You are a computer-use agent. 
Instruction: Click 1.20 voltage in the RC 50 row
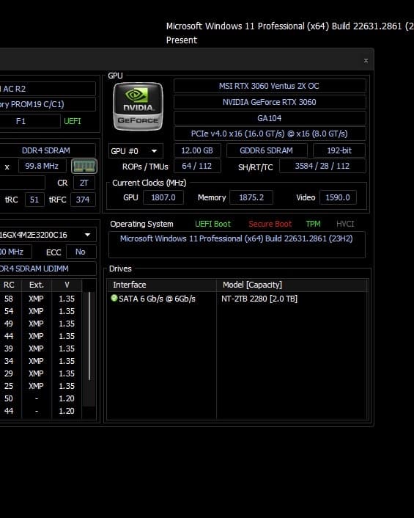coord(67,398)
